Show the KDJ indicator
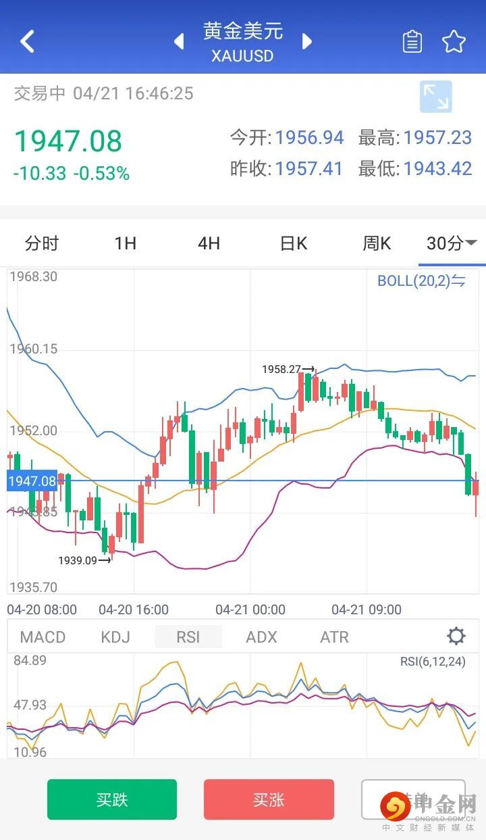The height and width of the screenshot is (840, 486). [115, 637]
